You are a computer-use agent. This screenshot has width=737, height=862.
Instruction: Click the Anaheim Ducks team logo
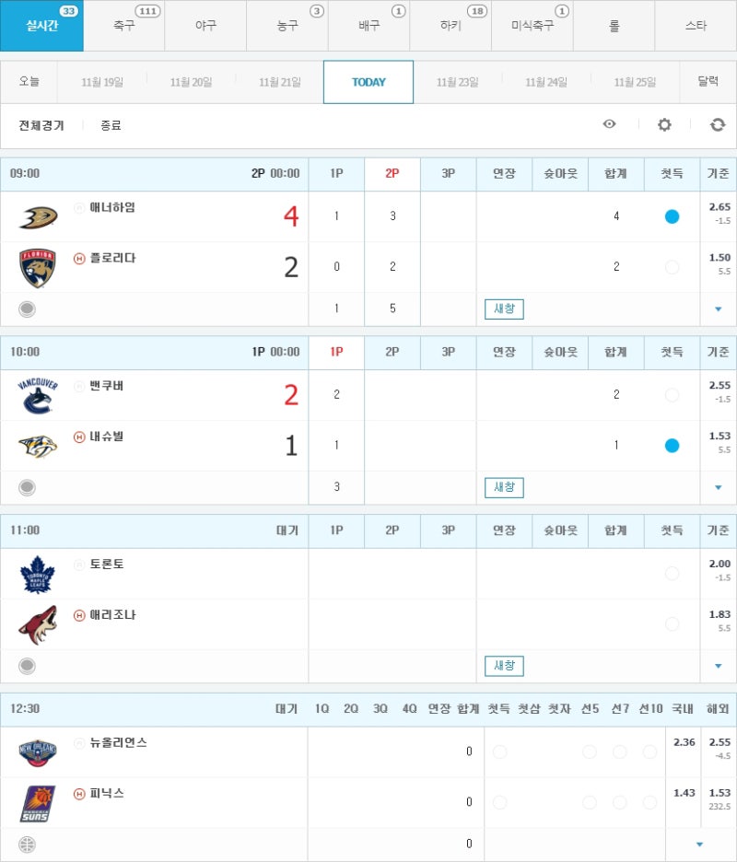tap(38, 216)
